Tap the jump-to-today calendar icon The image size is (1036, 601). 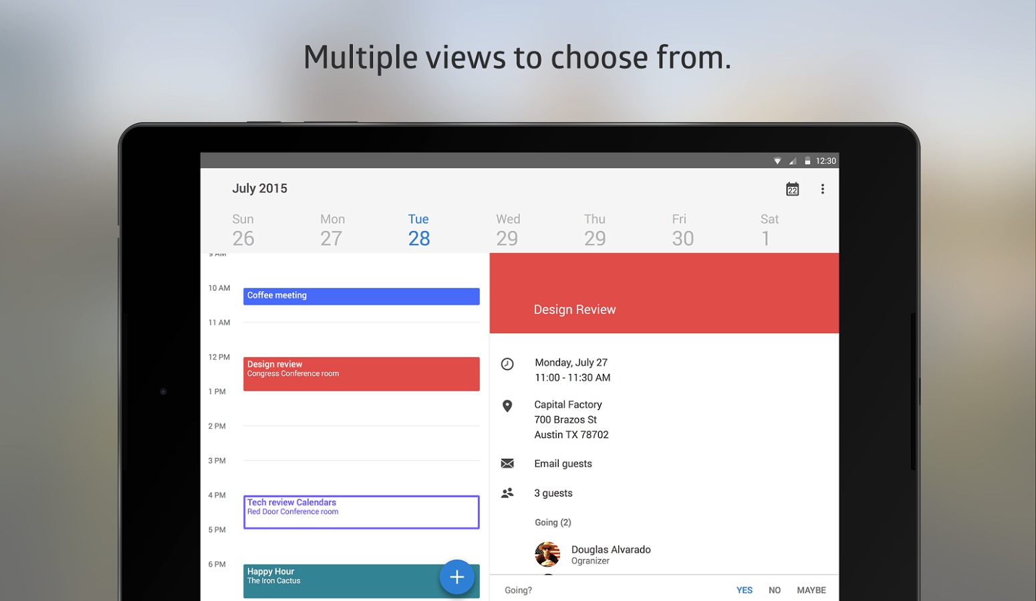point(792,190)
